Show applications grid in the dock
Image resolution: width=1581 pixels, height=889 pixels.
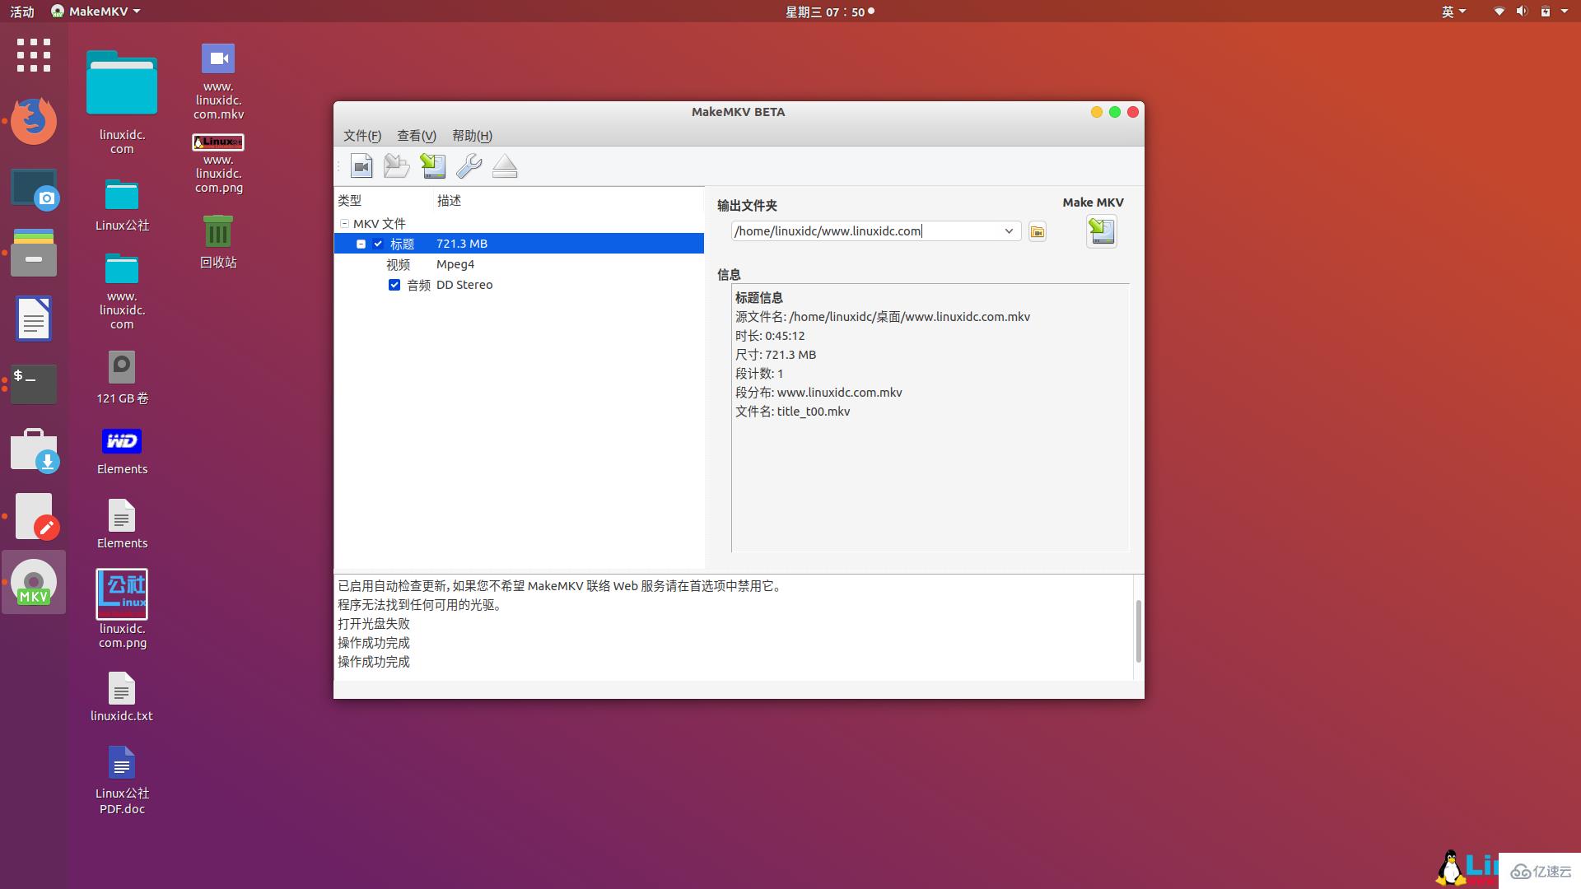[34, 55]
